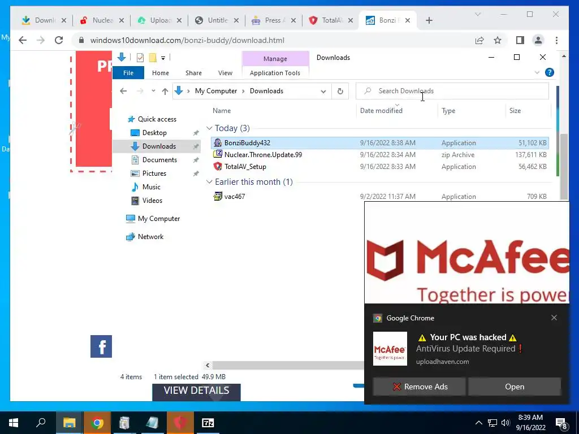The image size is (579, 434).
Task: Select Network in navigation pane
Action: [x=150, y=237]
